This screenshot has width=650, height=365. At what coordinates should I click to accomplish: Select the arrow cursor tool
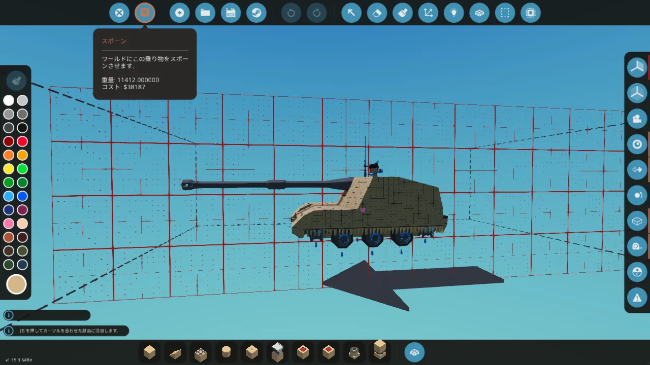coord(351,13)
